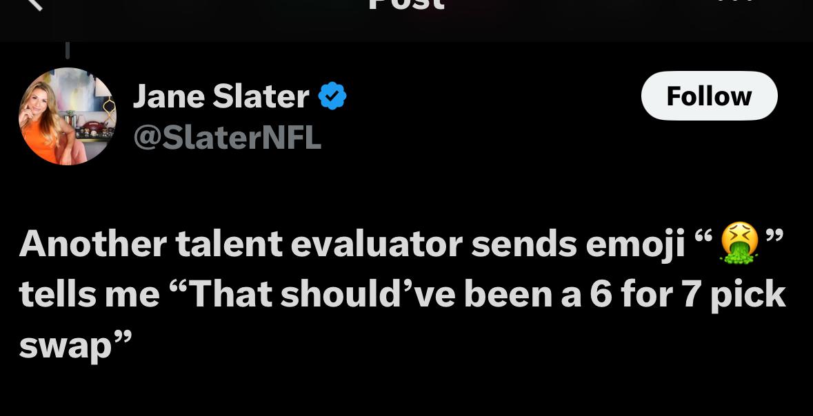813x416 pixels.
Task: Tap the back arrow in the header
Action: [x=33, y=3]
